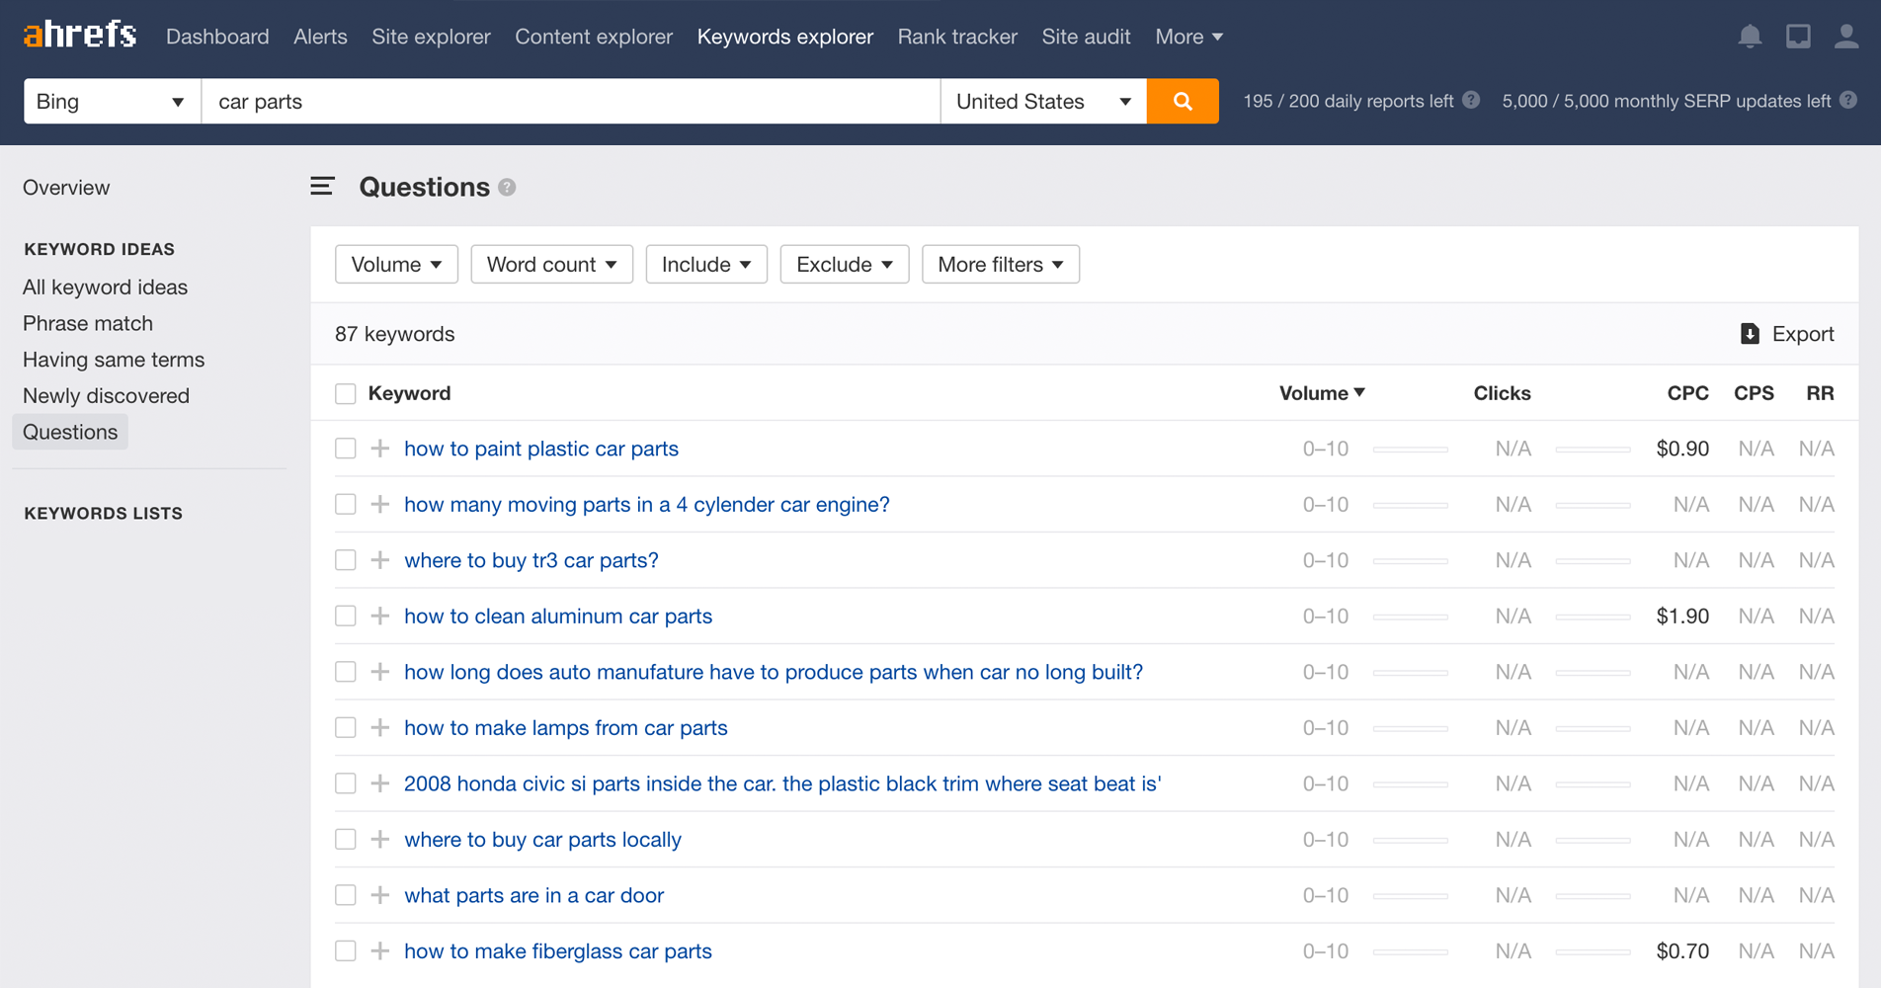Click the help icon beside daily reports counter

[x=1471, y=100]
